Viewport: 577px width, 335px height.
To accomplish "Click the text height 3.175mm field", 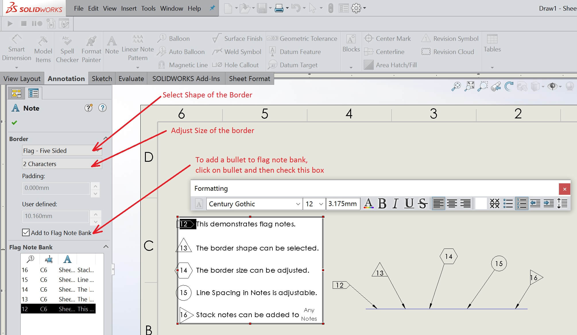I will [343, 204].
